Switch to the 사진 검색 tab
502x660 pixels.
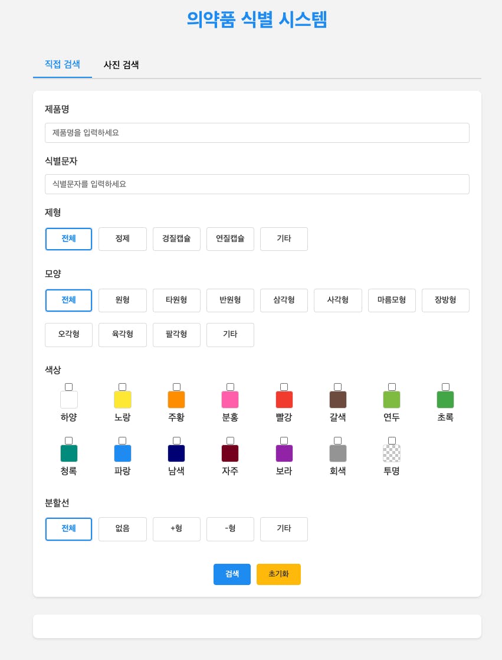122,65
